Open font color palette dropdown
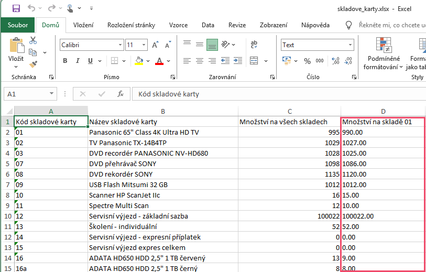The image size is (426, 272). click(x=168, y=61)
